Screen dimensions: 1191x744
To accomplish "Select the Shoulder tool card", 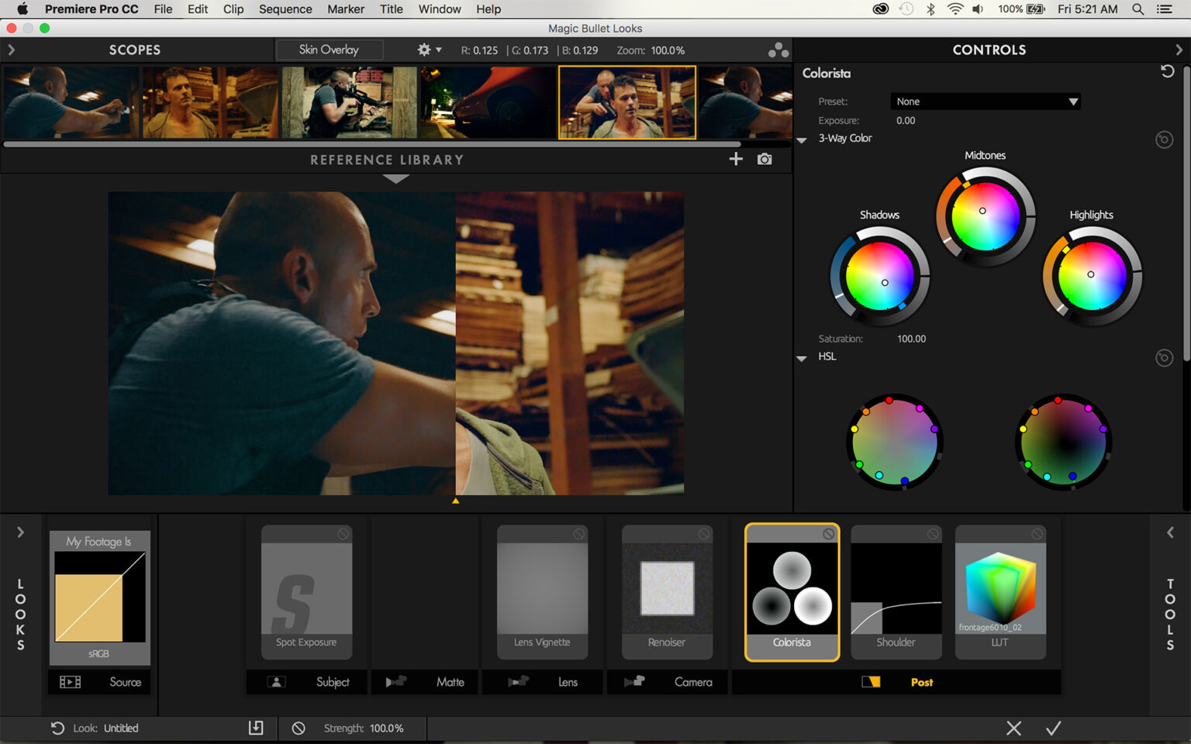I will pos(896,593).
